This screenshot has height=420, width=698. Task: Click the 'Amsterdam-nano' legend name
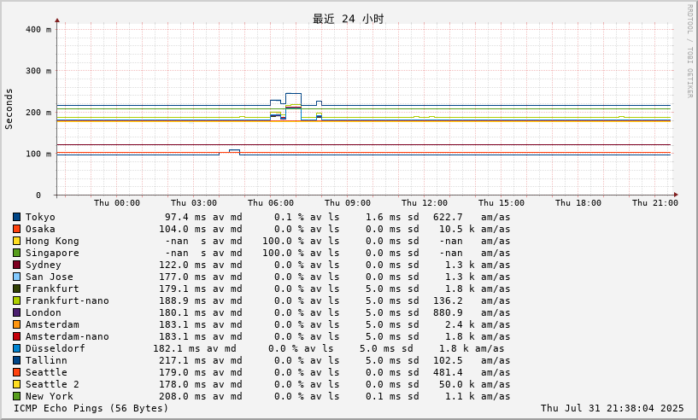tap(67, 337)
